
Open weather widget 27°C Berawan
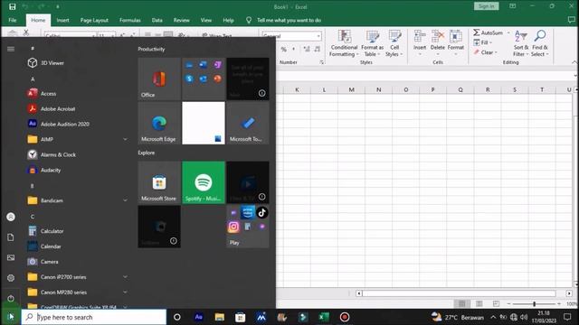tap(457, 317)
